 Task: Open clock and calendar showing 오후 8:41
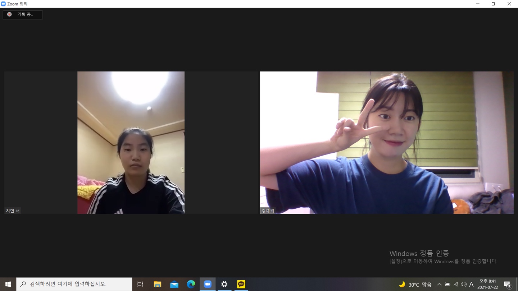(488, 284)
